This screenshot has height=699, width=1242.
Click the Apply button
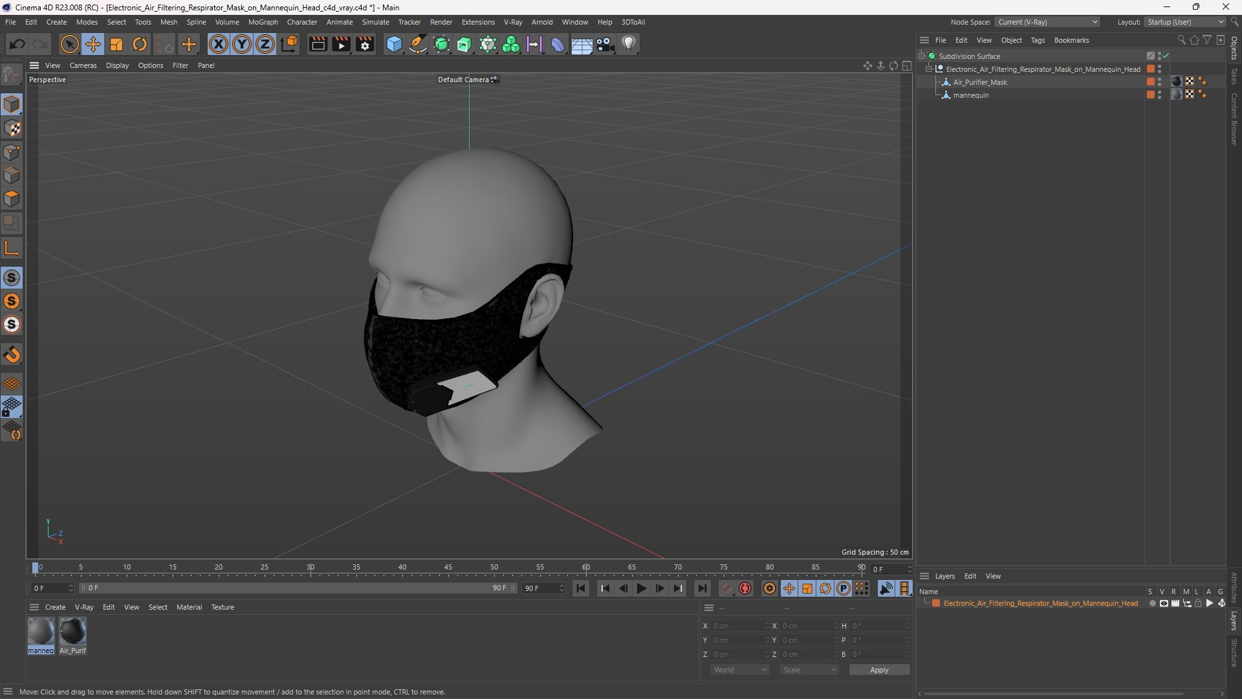click(x=879, y=670)
